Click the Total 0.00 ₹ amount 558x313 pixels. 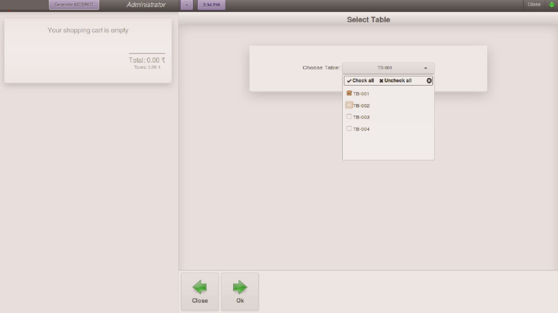click(147, 61)
